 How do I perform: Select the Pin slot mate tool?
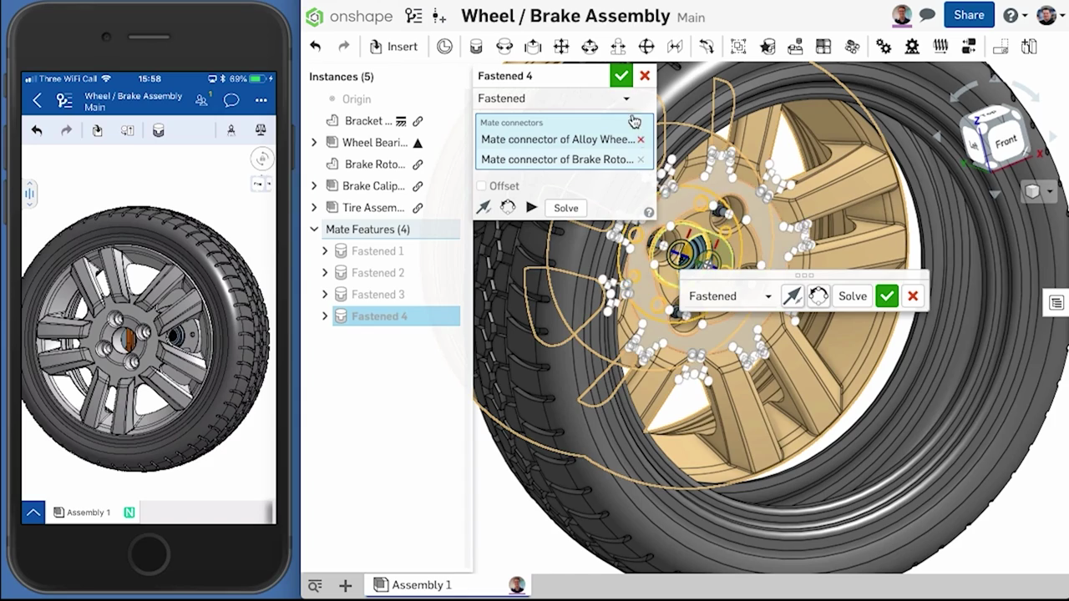(x=618, y=47)
